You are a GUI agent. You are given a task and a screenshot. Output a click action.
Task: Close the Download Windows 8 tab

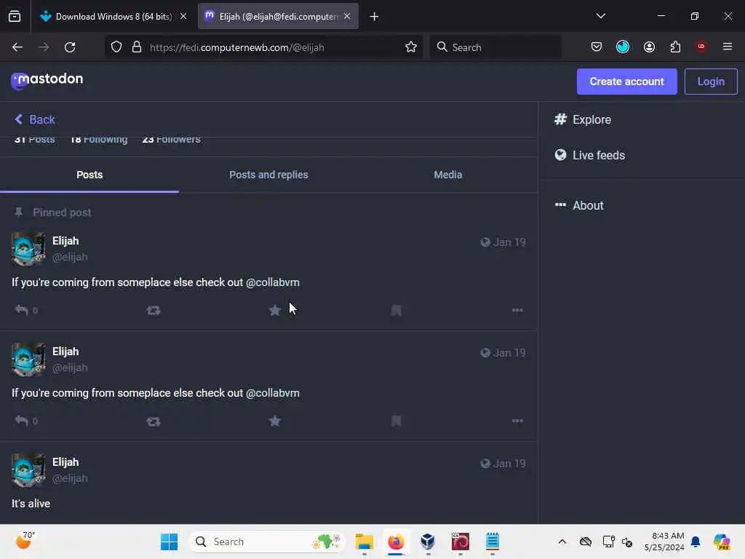point(183,17)
